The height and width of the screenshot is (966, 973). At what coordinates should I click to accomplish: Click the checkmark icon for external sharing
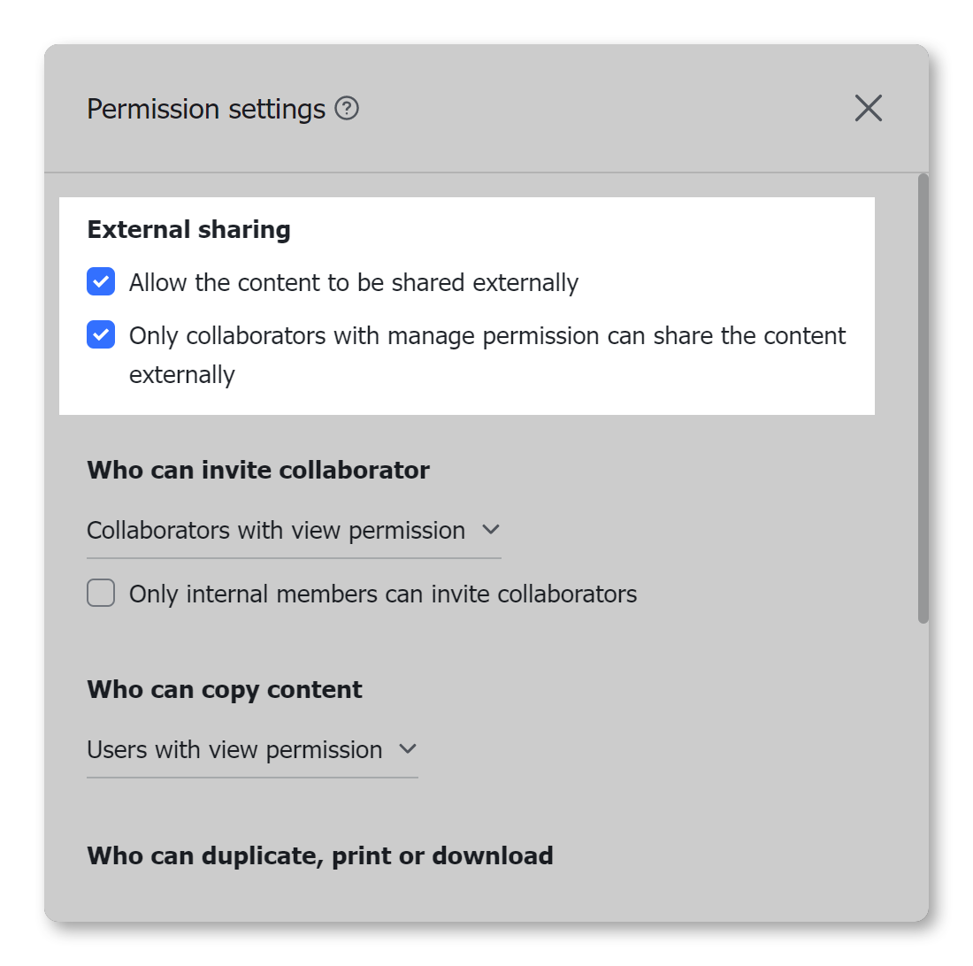pyautogui.click(x=100, y=281)
